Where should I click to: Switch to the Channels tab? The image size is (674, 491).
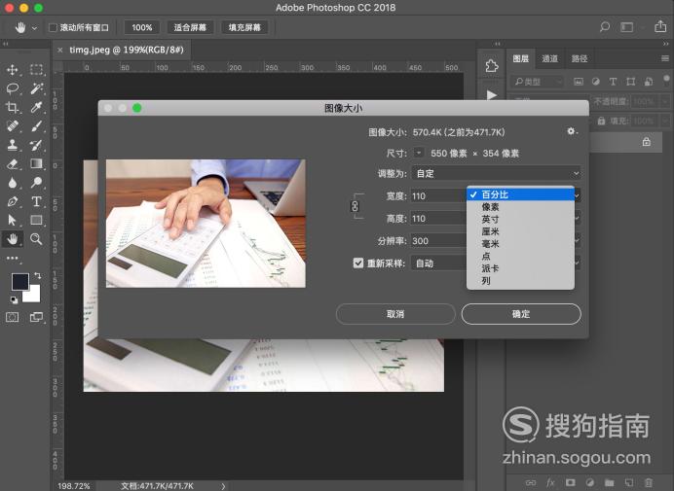point(549,58)
